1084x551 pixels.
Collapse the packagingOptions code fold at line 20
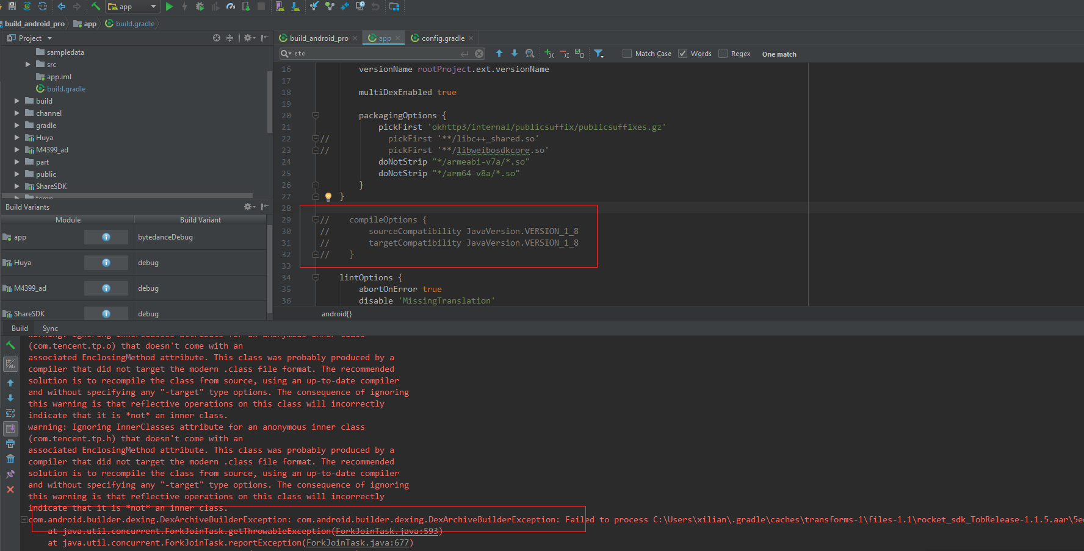click(x=316, y=115)
